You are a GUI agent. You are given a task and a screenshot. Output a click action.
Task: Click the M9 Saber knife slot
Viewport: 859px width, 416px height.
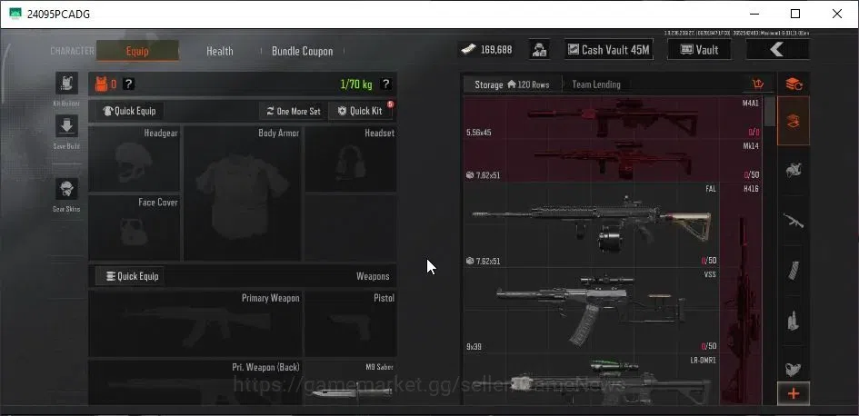click(351, 382)
